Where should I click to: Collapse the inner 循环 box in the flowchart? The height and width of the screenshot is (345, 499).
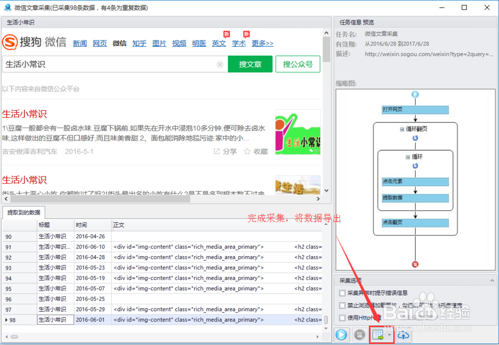[408, 157]
